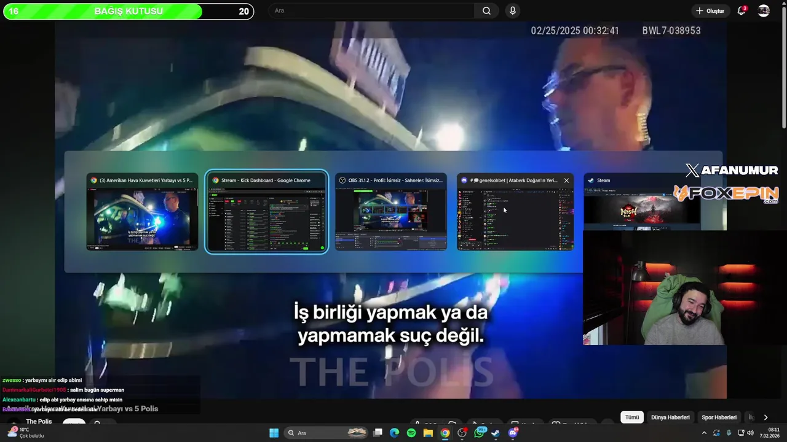Switch to Amerikan Hava Kuvvetleri Chrome window
The image size is (787, 442).
click(142, 212)
